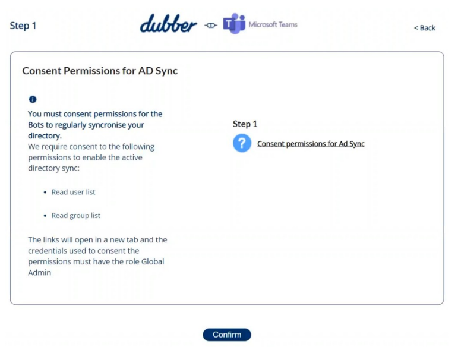Viewport: 458px width, 350px height.
Task: Click the dubber logo
Action: coord(169,23)
